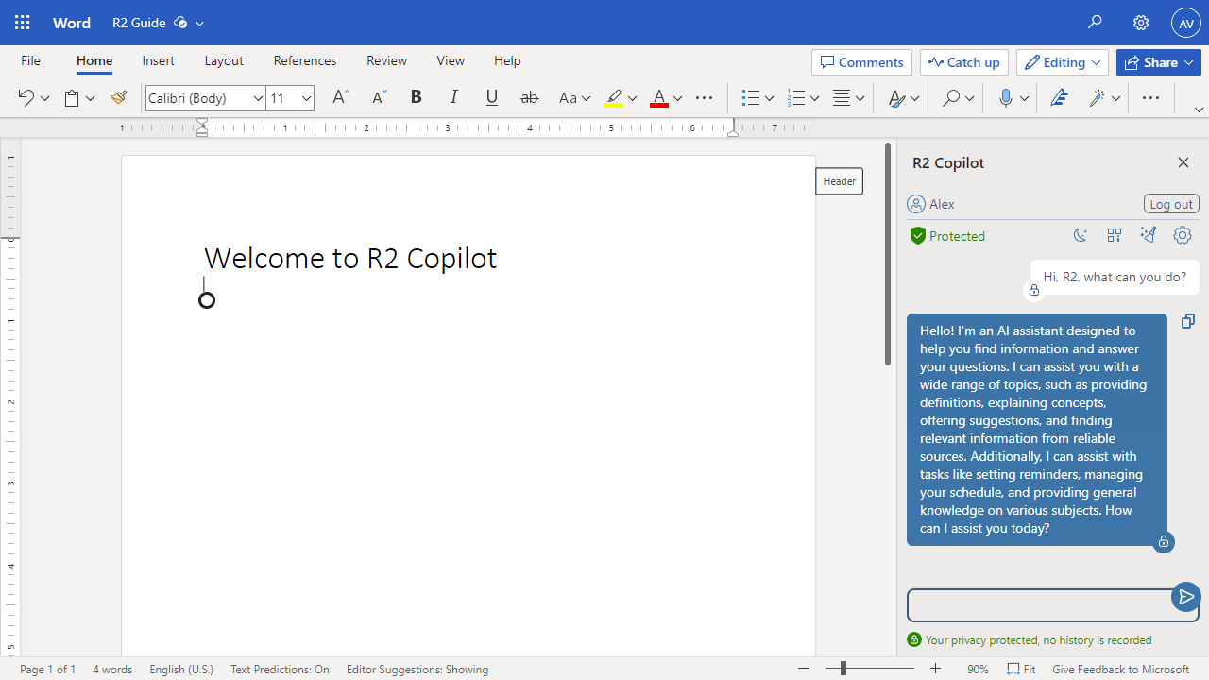Image resolution: width=1209 pixels, height=680 pixels.
Task: Click the Header label on page
Action: pyautogui.click(x=839, y=181)
